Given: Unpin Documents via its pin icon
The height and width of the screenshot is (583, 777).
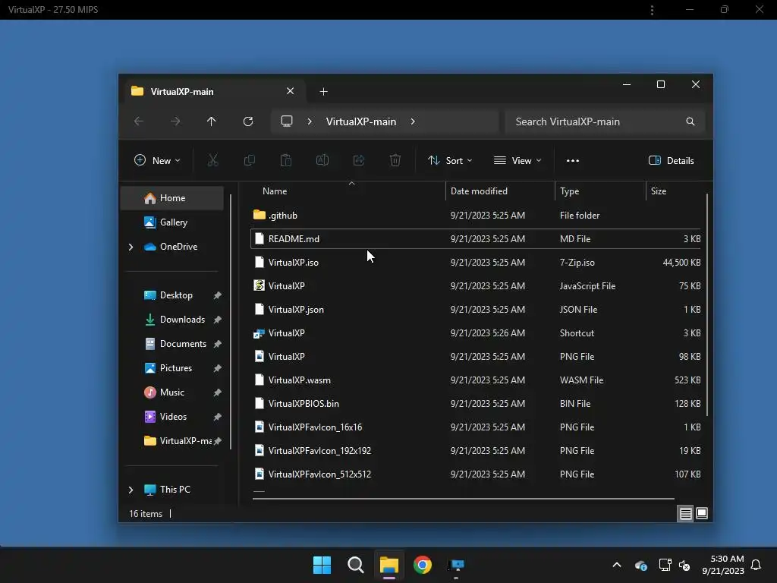Looking at the screenshot, I should click(x=217, y=344).
